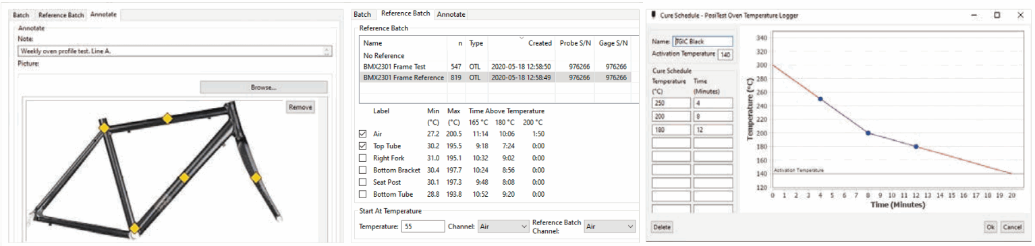Enable the Bottom Bracket checkbox
Screen dimensions: 1035x246
tap(363, 170)
